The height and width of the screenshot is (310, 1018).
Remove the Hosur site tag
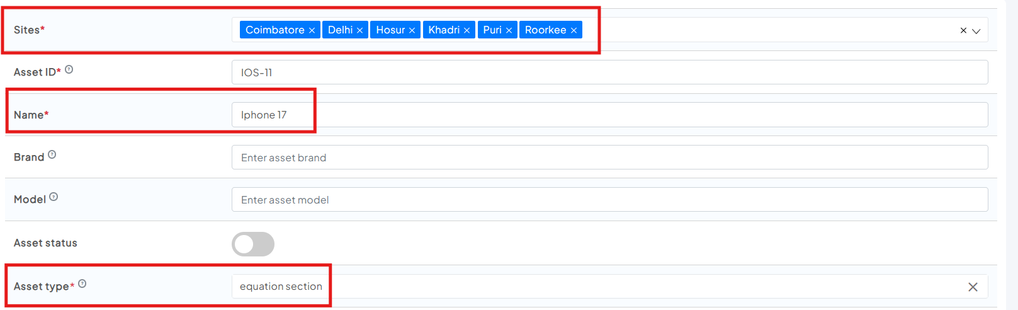(412, 30)
